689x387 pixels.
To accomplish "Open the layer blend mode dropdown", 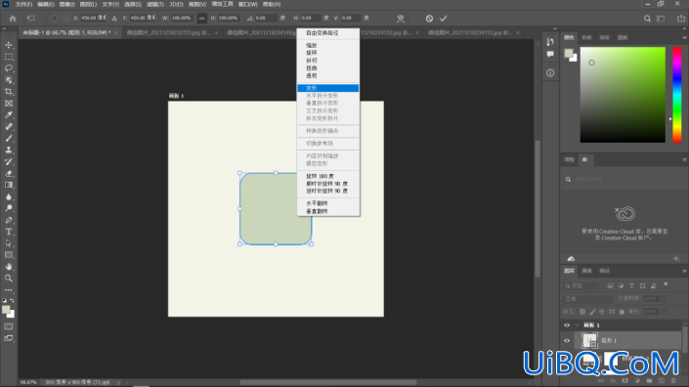I will click(588, 299).
